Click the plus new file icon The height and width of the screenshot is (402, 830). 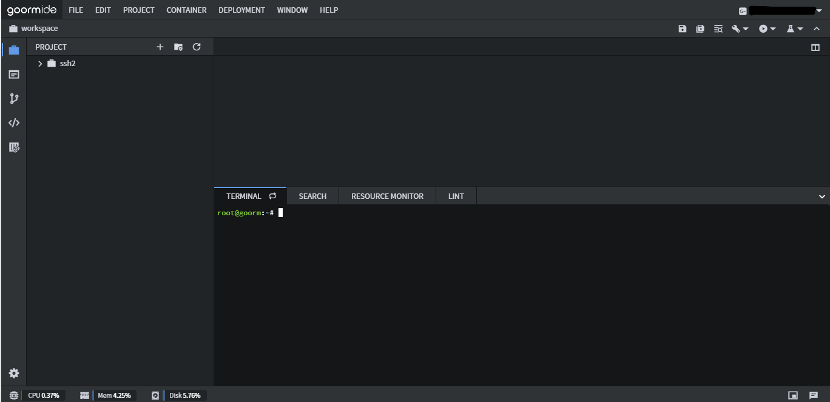point(160,47)
